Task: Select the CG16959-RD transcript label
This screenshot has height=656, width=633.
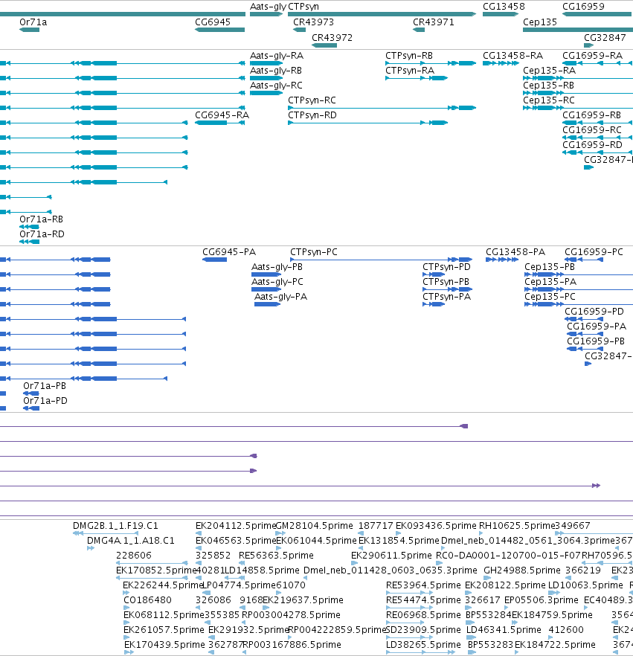Action: (592, 145)
